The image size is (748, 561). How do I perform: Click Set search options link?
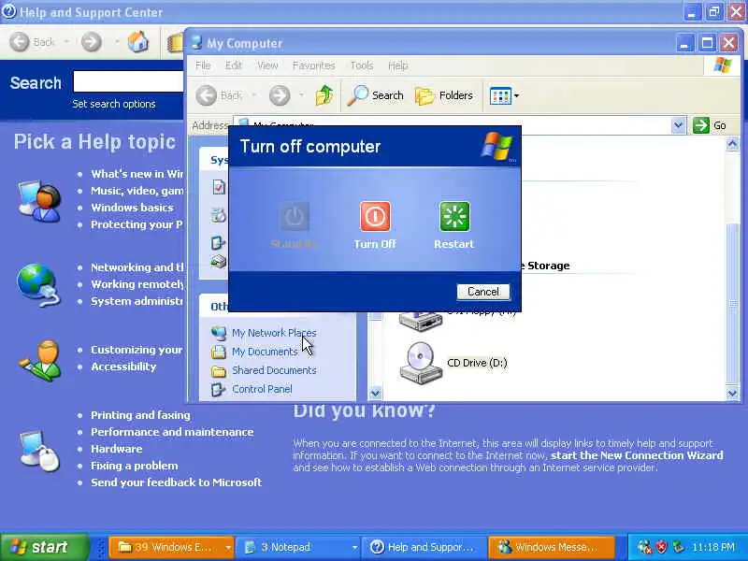(113, 104)
